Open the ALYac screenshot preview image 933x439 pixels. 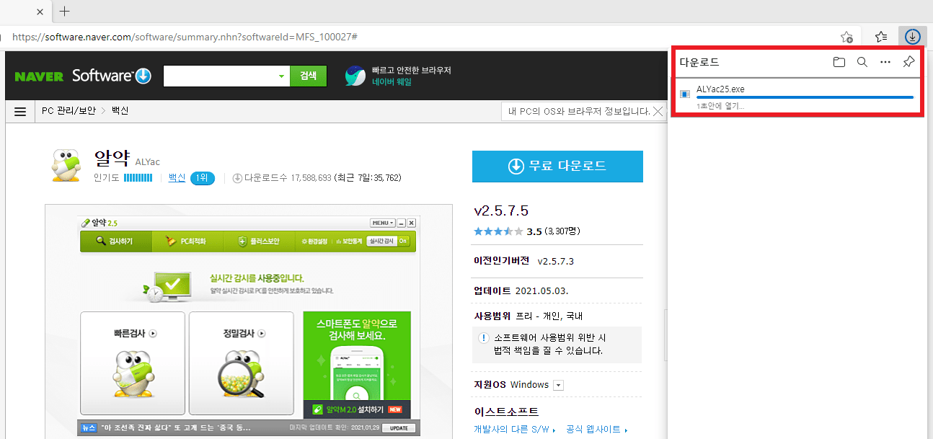[247, 321]
